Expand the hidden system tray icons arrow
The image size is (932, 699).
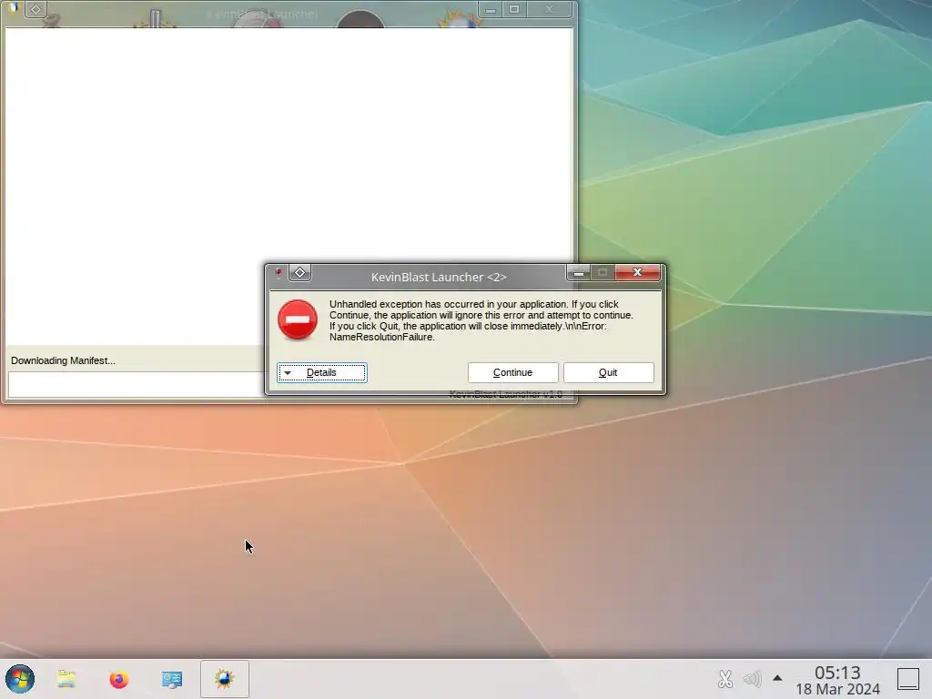[777, 677]
